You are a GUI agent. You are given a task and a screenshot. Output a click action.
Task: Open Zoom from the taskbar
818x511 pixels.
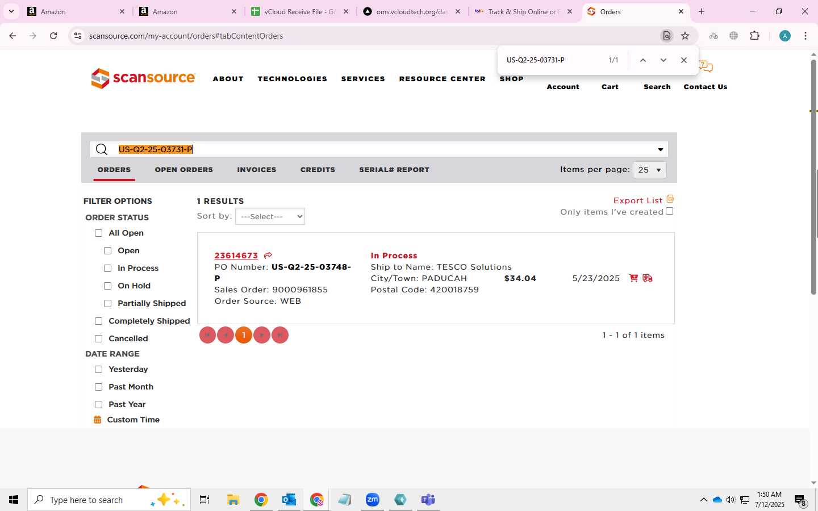(x=373, y=500)
